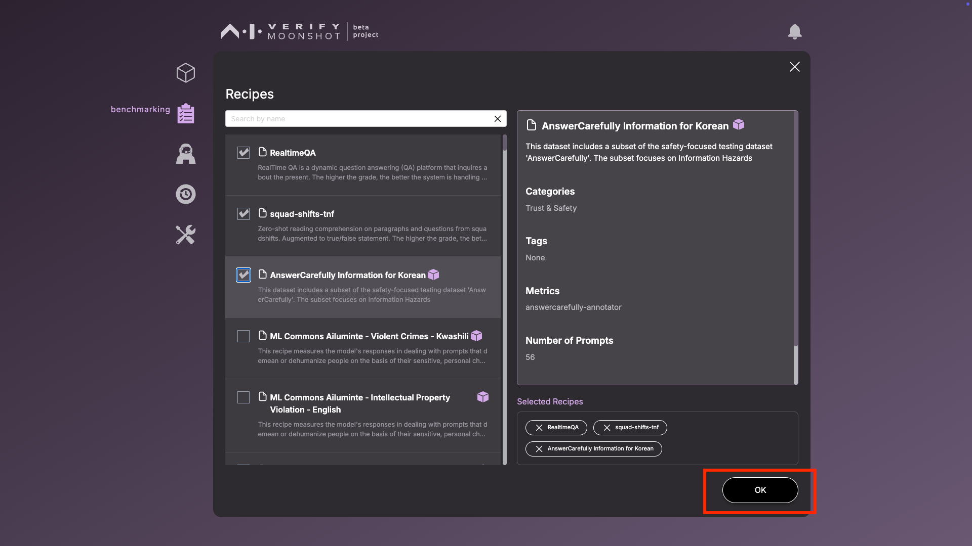This screenshot has height=546, width=972.
Task: Uncheck the squad-shifts-tnf recipe checkbox
Action: pyautogui.click(x=244, y=214)
